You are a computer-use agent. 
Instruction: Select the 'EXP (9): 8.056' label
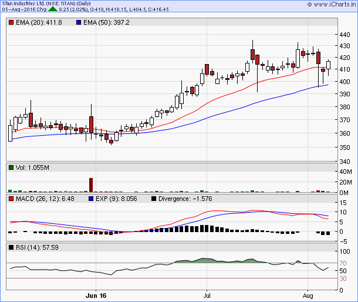pos(116,199)
